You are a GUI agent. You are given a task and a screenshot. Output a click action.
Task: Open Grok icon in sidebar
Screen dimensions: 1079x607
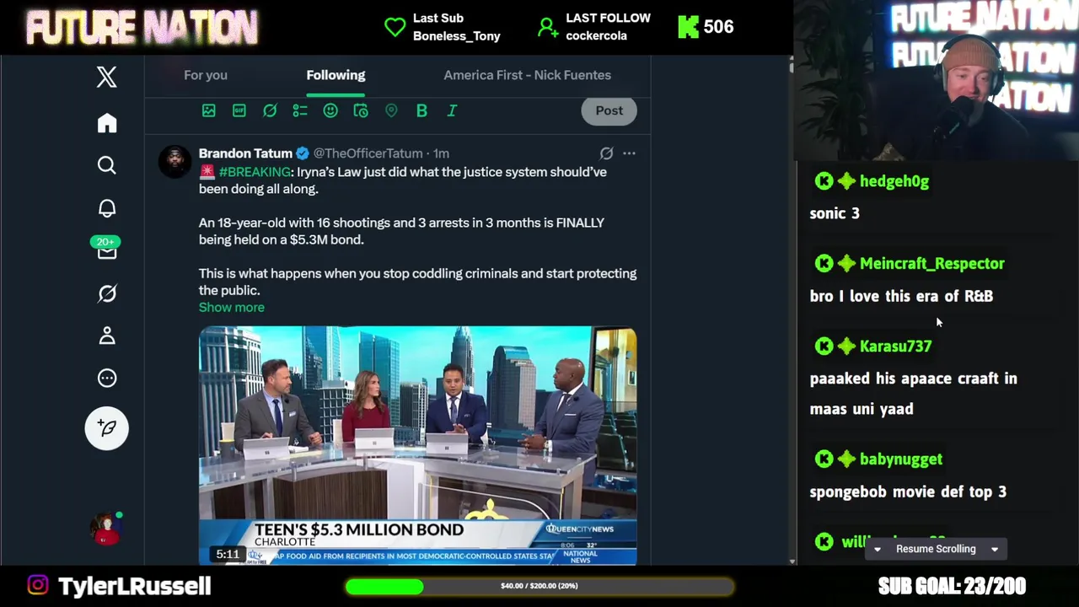coord(106,293)
